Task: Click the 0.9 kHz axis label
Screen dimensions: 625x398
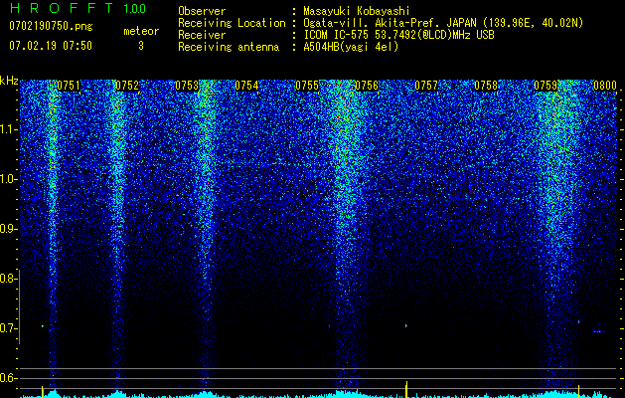Action: [8, 229]
